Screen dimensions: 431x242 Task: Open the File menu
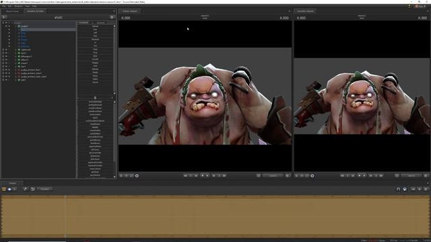[4, 6]
